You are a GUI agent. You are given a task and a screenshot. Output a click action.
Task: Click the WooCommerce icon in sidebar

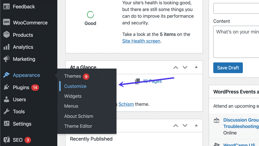click(x=6, y=23)
